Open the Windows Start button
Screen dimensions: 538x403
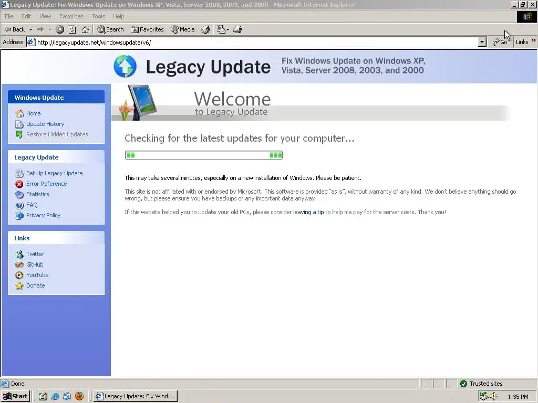[x=16, y=396]
